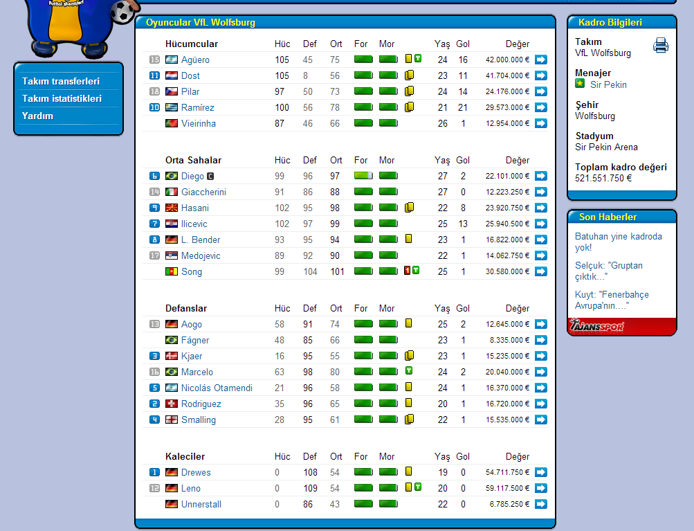Screen dimensions: 694x531
Task: Read news 'Batuhan yine kadroda yok!'
Action: [x=619, y=242]
